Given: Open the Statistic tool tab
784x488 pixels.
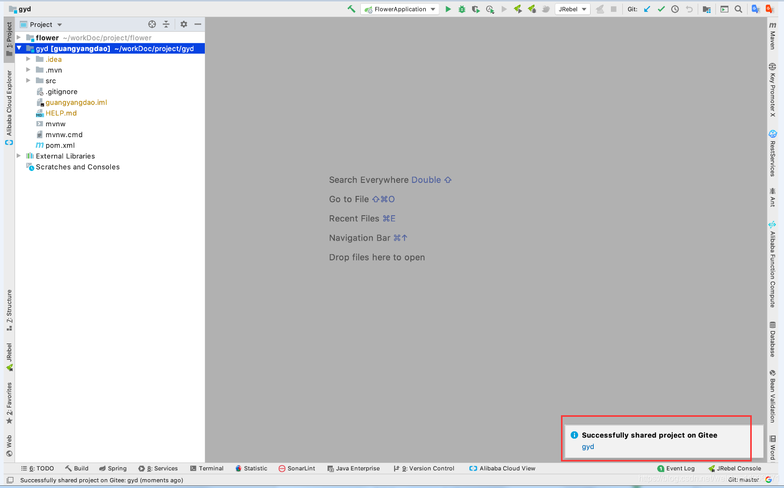Looking at the screenshot, I should tap(251, 468).
